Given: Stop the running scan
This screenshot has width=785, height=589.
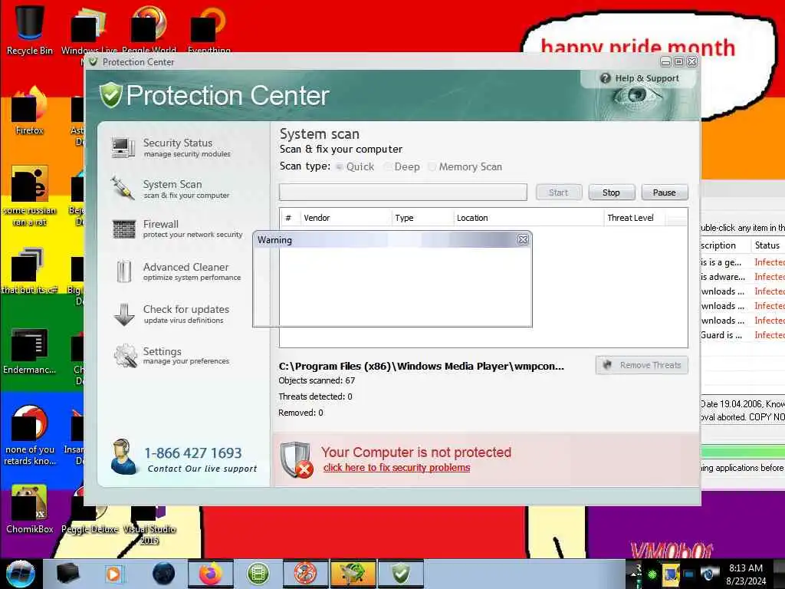Looking at the screenshot, I should [x=611, y=192].
